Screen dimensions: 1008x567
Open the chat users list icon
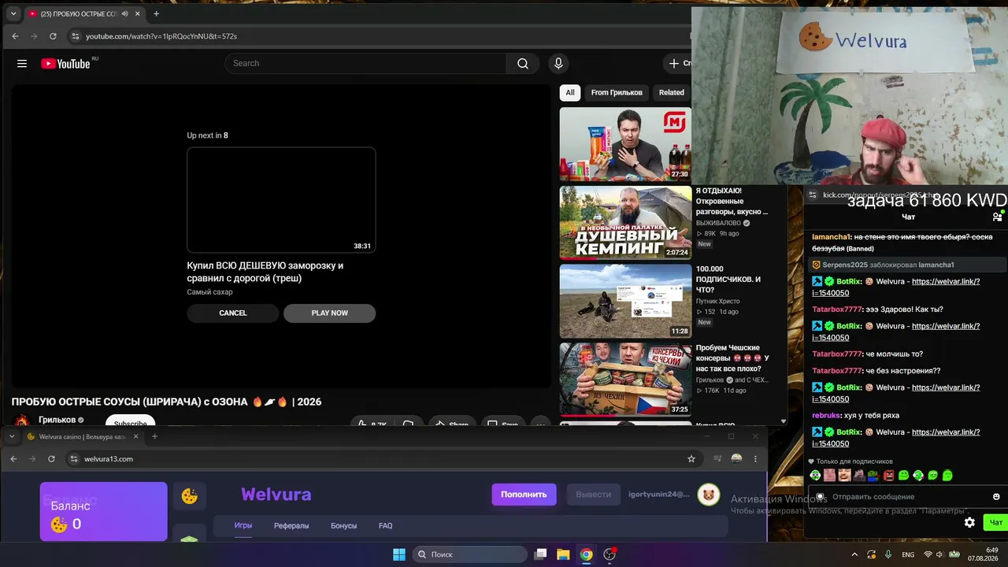[x=997, y=217]
